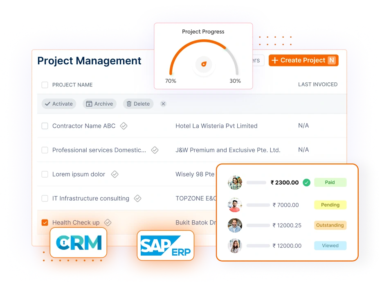Select the Lorem ipsum dolor checkbox
Image resolution: width=382 pixels, height=283 pixels.
click(x=45, y=174)
